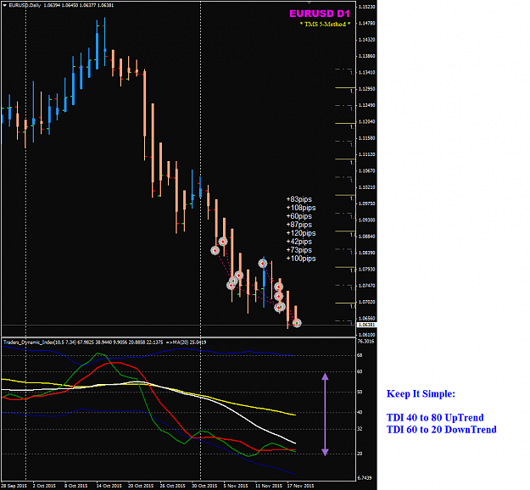Viewport: 530px width, 490px height.
Task: Click the 6.7439 indicator scale value
Action: pyautogui.click(x=365, y=478)
